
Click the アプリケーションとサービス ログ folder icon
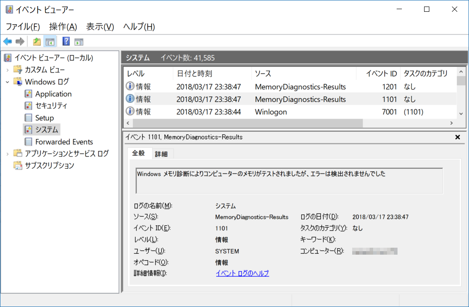point(17,153)
